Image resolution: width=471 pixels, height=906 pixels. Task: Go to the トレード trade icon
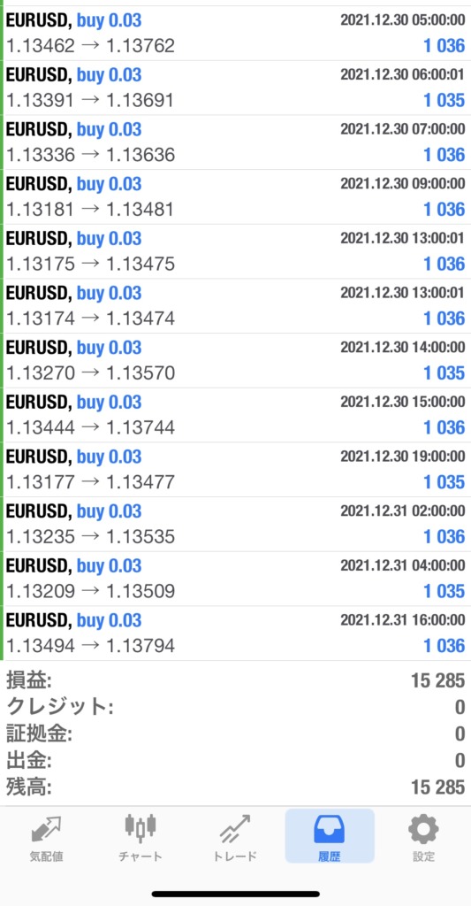pyautogui.click(x=235, y=829)
